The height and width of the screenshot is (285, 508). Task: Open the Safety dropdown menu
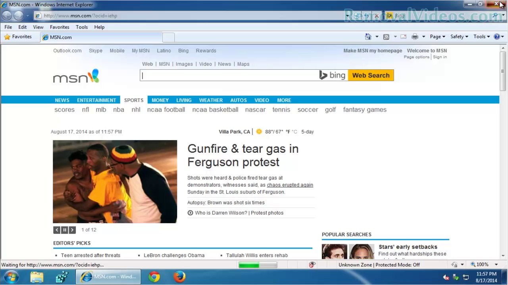coord(459,37)
